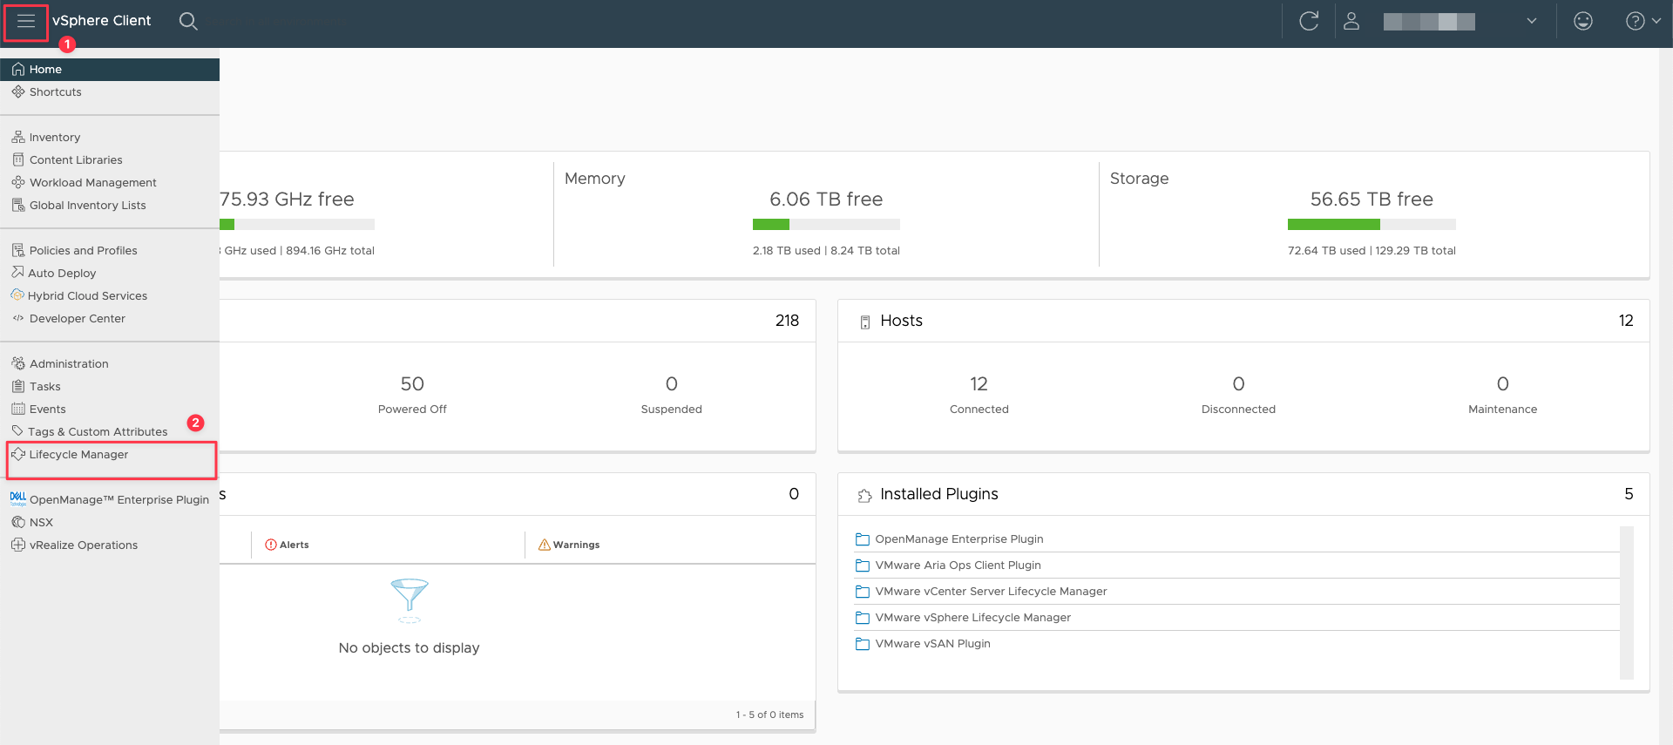Click the Memory usage progress bar

point(826,225)
